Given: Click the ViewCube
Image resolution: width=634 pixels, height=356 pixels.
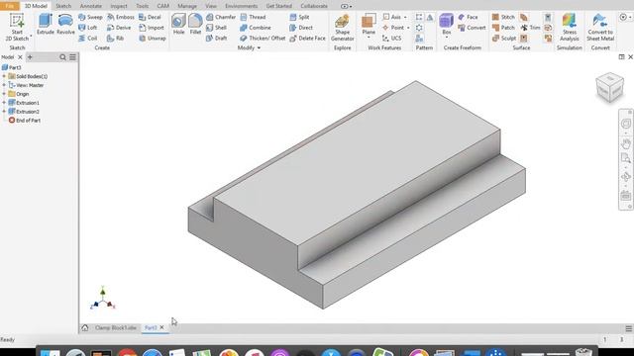Looking at the screenshot, I should point(610,87).
